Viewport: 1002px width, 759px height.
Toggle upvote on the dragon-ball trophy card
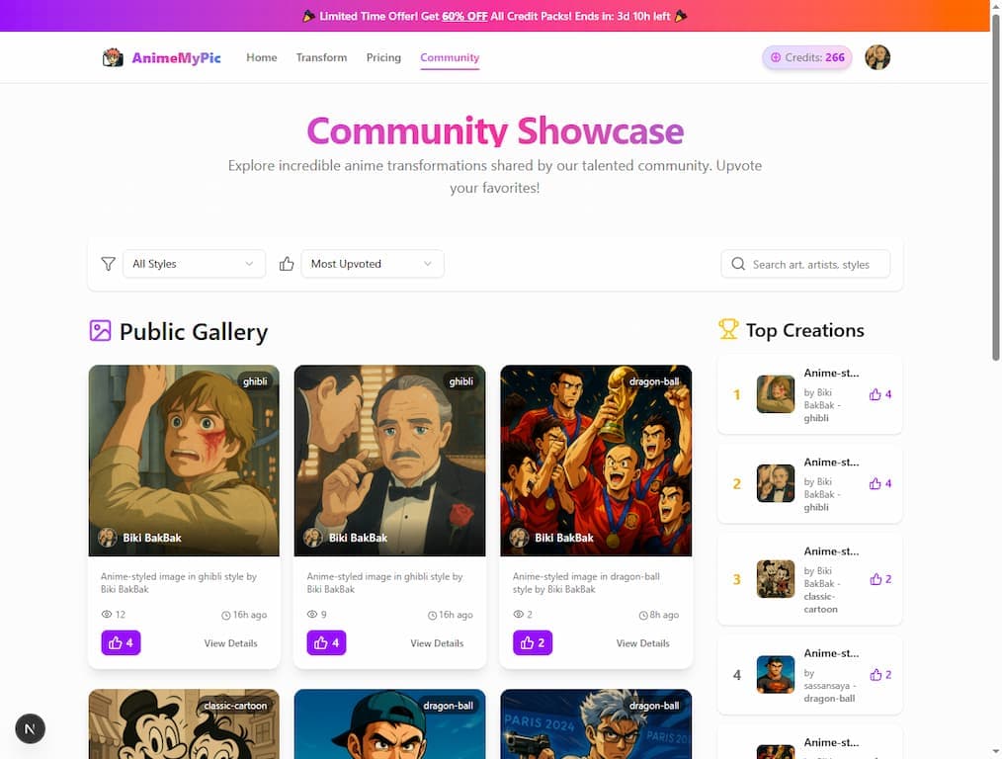pos(533,642)
